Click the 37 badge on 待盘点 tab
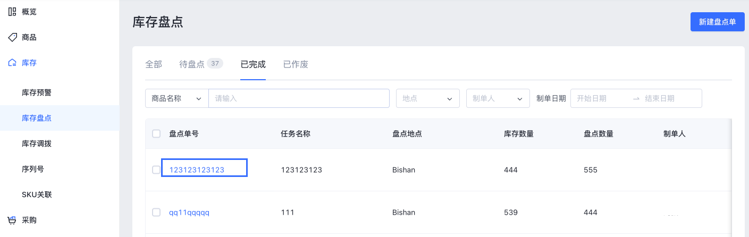The image size is (749, 237). 215,64
